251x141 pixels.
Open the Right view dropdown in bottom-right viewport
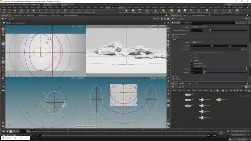[x=153, y=79]
